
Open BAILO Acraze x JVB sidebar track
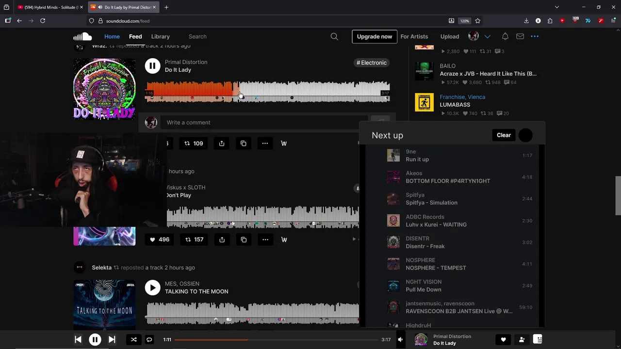[x=488, y=74]
